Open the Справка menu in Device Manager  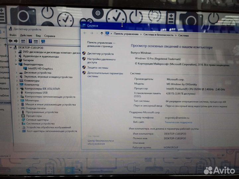(50, 36)
